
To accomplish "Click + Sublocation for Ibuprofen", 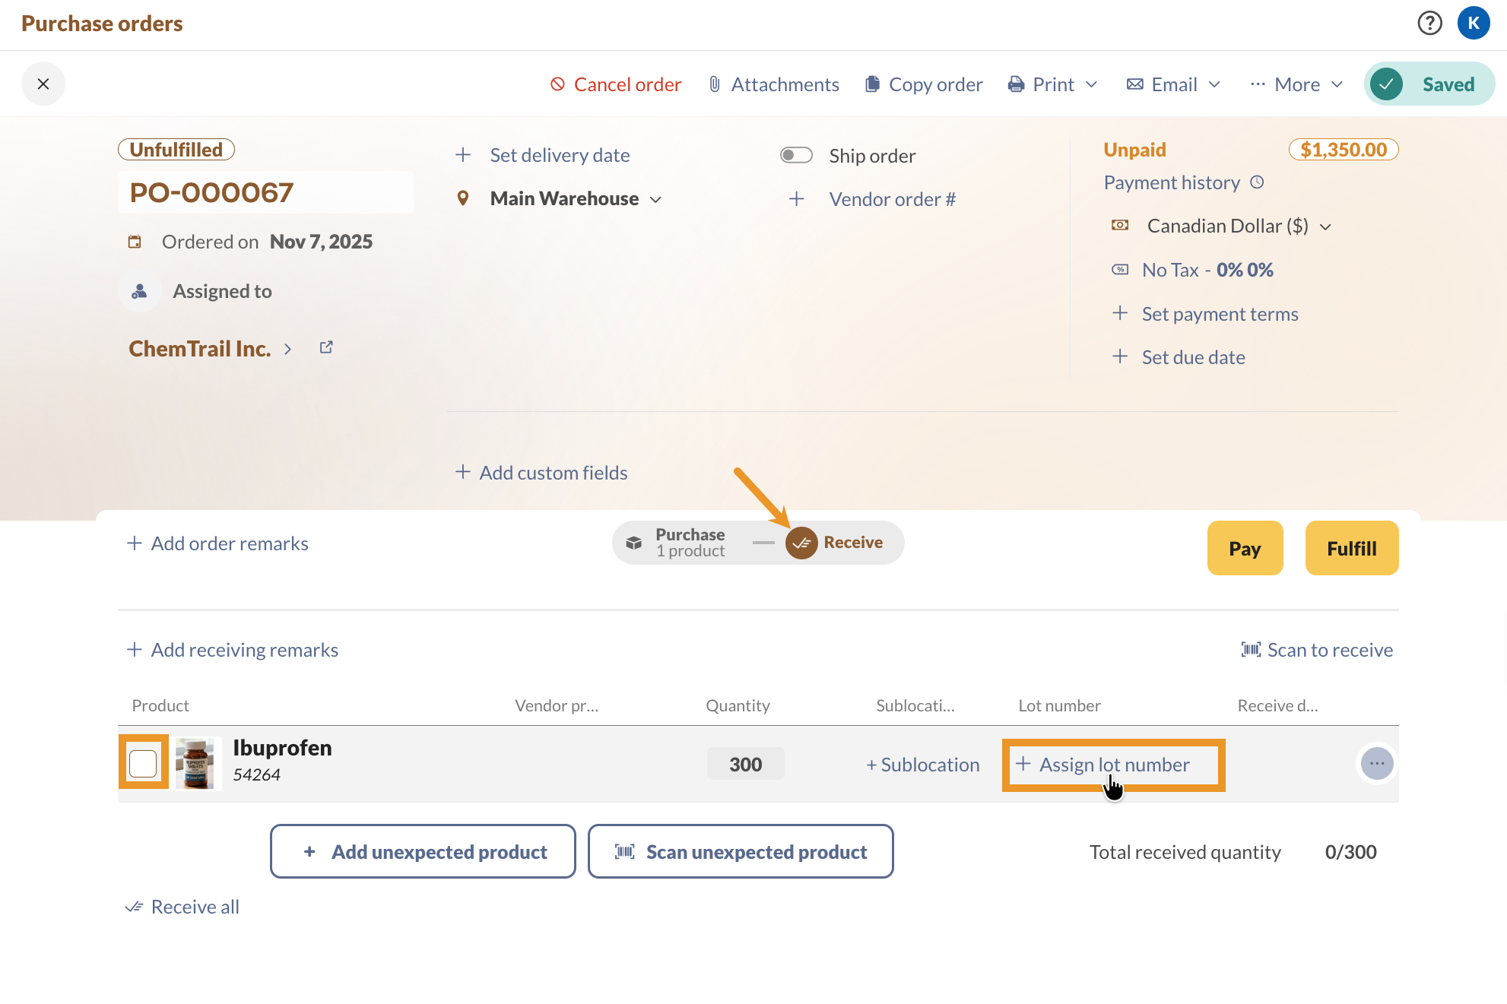I will [x=922, y=765].
